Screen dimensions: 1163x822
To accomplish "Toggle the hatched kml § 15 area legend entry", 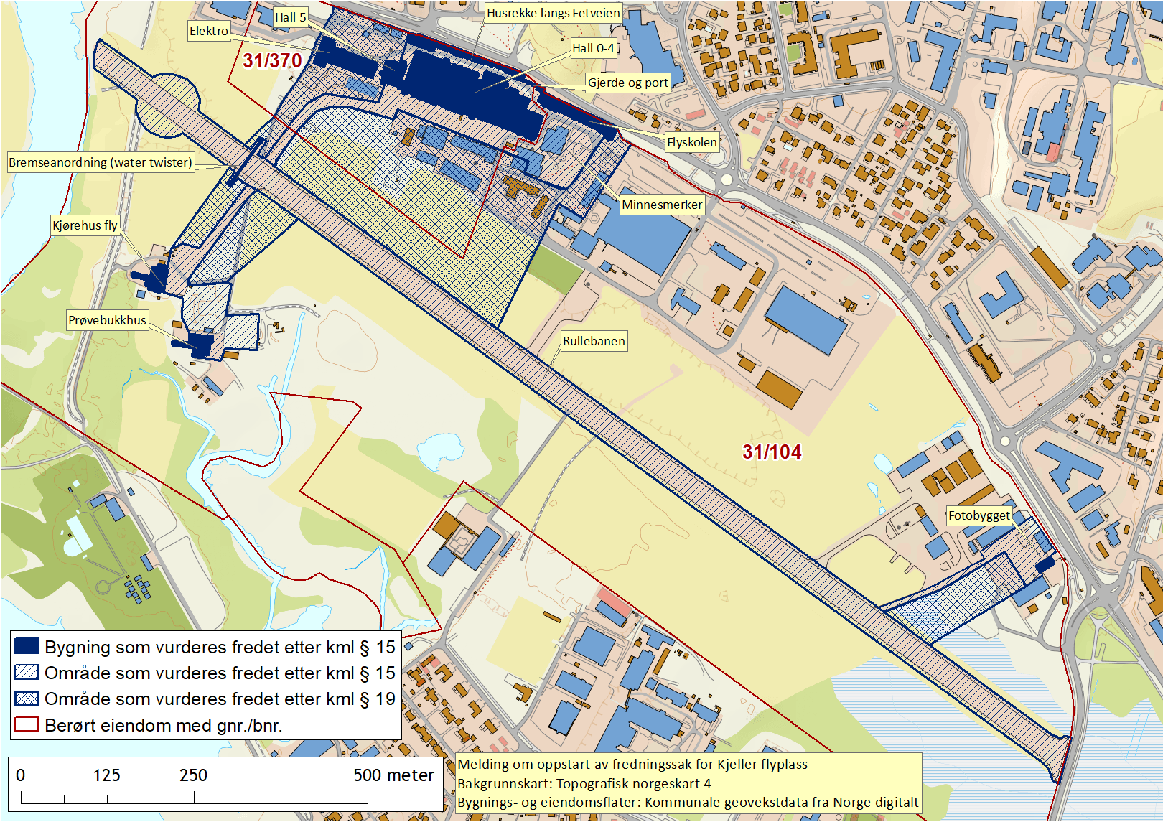I will (x=25, y=671).
